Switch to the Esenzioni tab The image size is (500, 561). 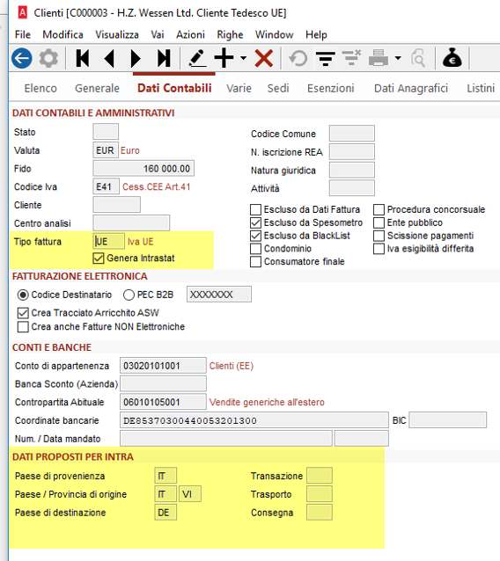click(x=331, y=88)
